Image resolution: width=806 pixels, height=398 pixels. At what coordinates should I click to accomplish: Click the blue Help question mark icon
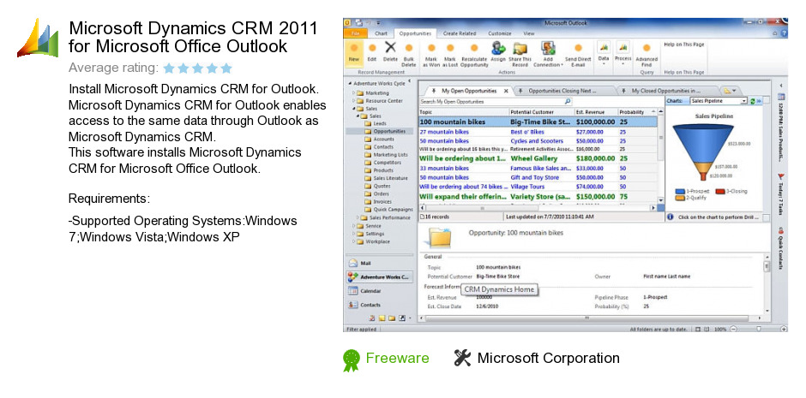click(x=784, y=33)
